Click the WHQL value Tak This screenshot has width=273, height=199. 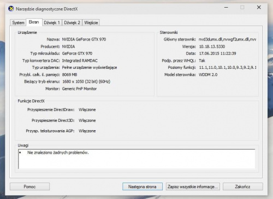[202, 61]
